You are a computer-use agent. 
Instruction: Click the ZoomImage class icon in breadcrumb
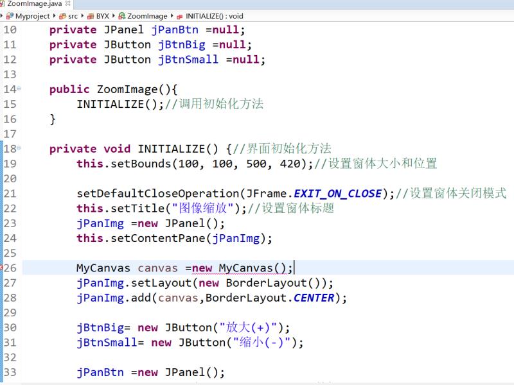click(122, 16)
